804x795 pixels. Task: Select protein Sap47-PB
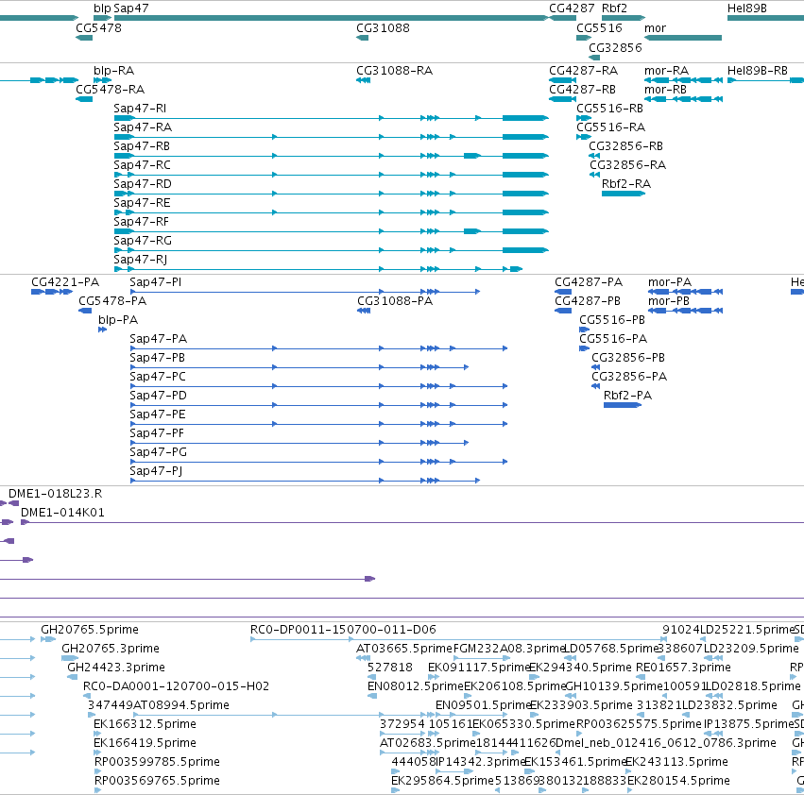[x=299, y=367]
